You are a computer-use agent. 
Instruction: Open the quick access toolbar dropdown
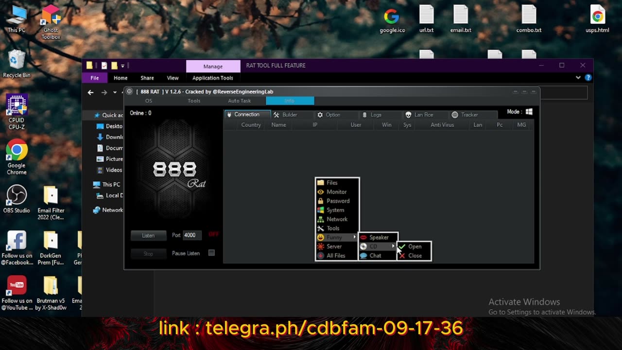pos(122,66)
